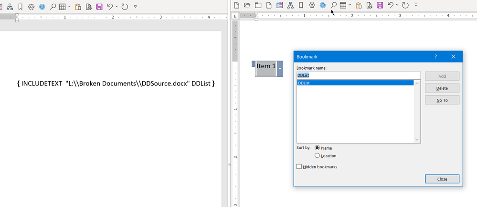Select Sort by Name radio button
Image resolution: width=477 pixels, height=207 pixels.
[318, 148]
